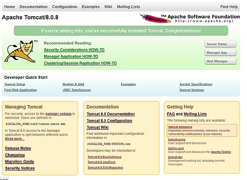247x180 pixels.
Task: Click the Recommended Reading heading
Action: (x=68, y=43)
